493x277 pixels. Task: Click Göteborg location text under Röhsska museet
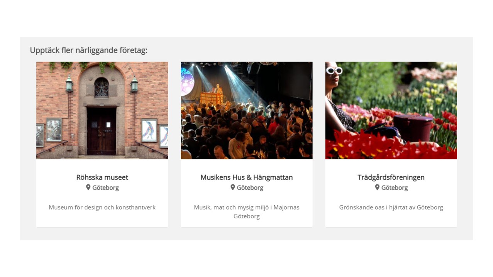[x=105, y=188]
